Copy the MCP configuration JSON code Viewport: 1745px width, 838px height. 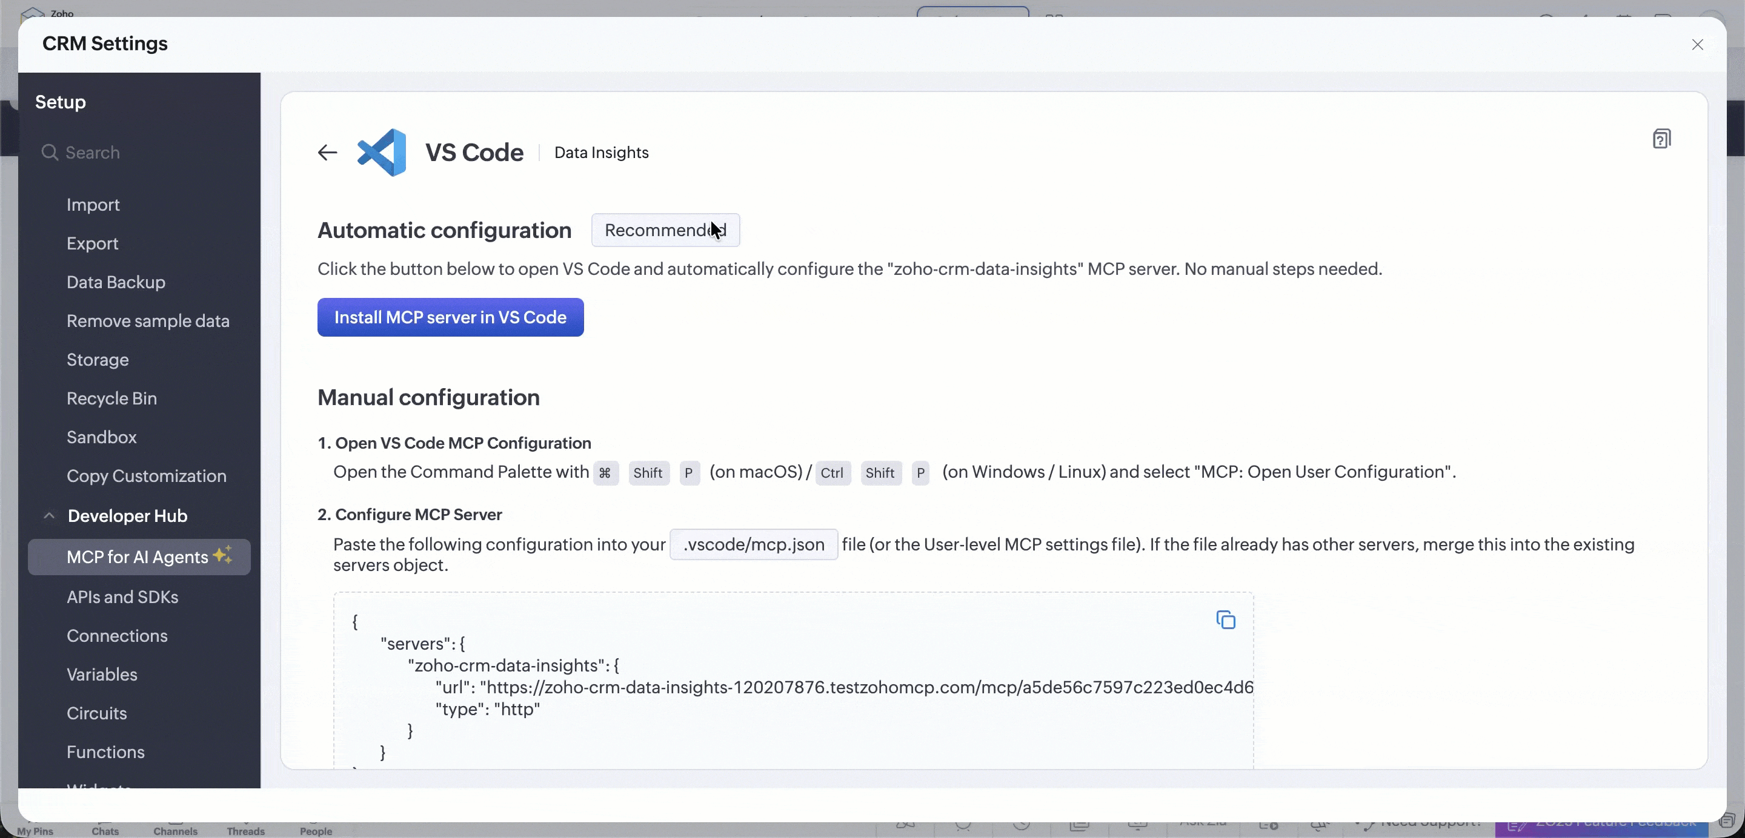click(x=1225, y=619)
